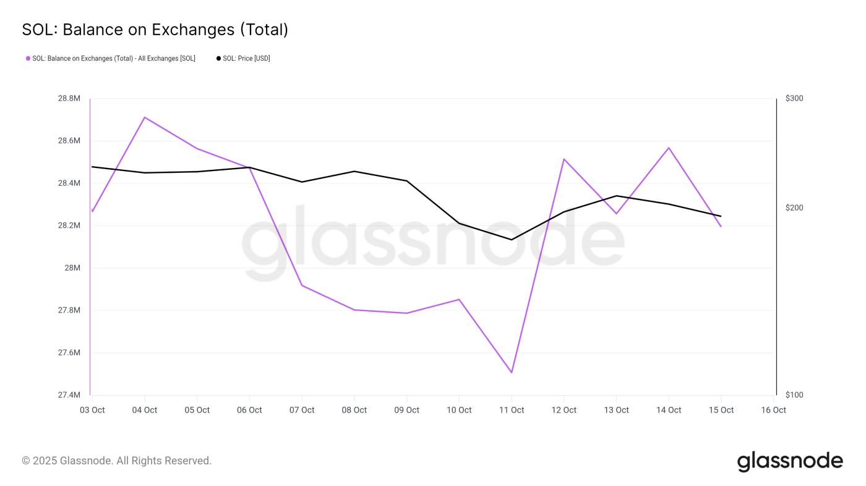Click the '$300' right price axis label
Image resolution: width=866 pixels, height=486 pixels.
tap(794, 99)
